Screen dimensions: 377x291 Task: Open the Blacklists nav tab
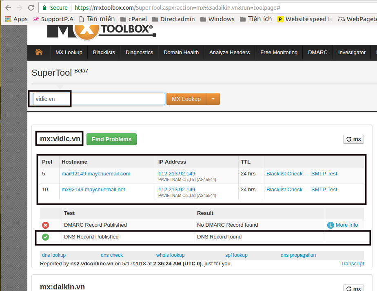(104, 52)
